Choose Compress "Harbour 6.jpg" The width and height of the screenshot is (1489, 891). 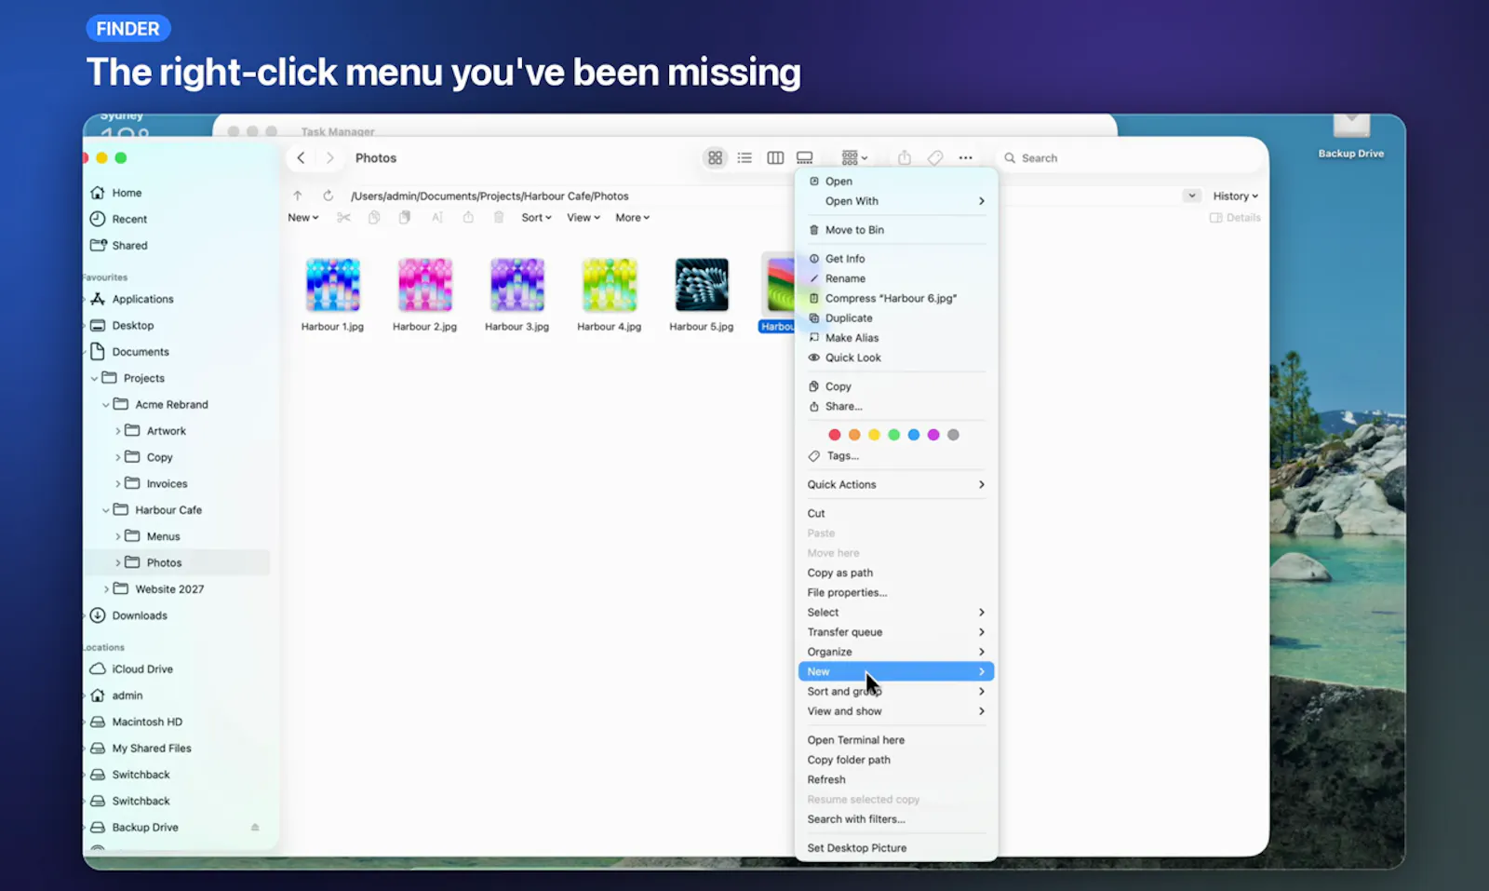pos(896,298)
